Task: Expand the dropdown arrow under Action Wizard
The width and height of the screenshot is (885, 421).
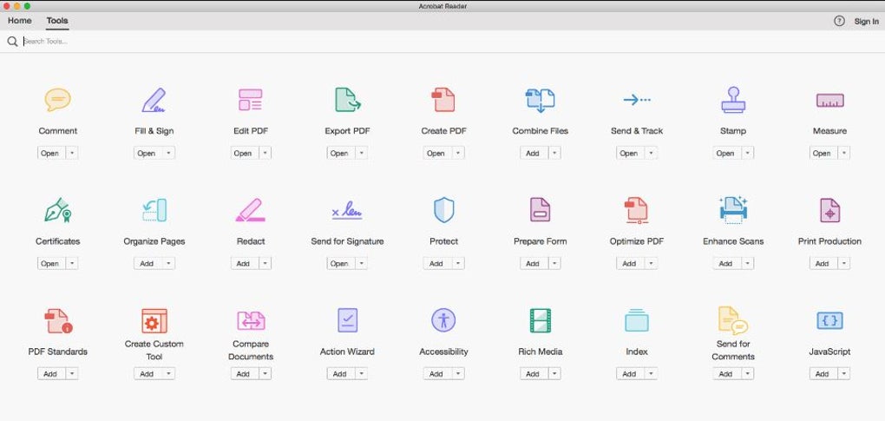Action: point(362,373)
